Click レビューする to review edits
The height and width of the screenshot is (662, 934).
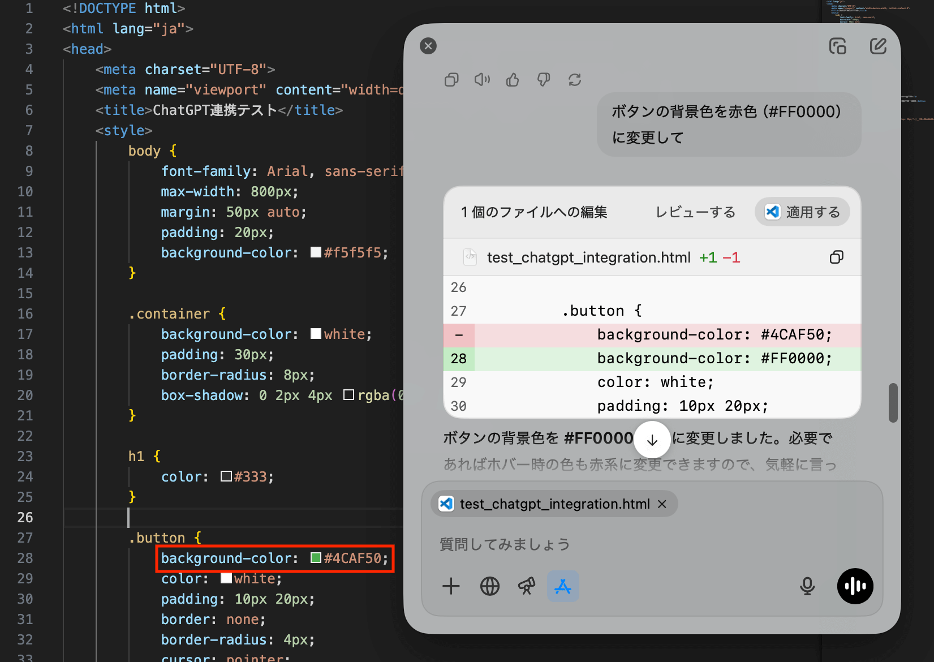click(695, 212)
